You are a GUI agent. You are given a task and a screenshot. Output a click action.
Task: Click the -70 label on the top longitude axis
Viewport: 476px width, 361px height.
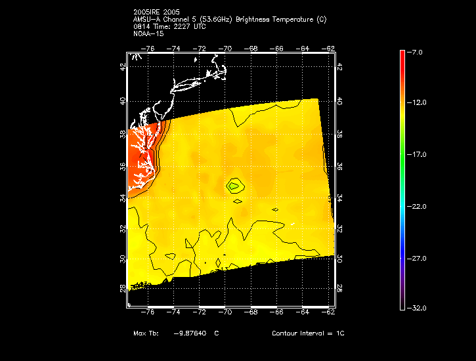[x=225, y=49]
